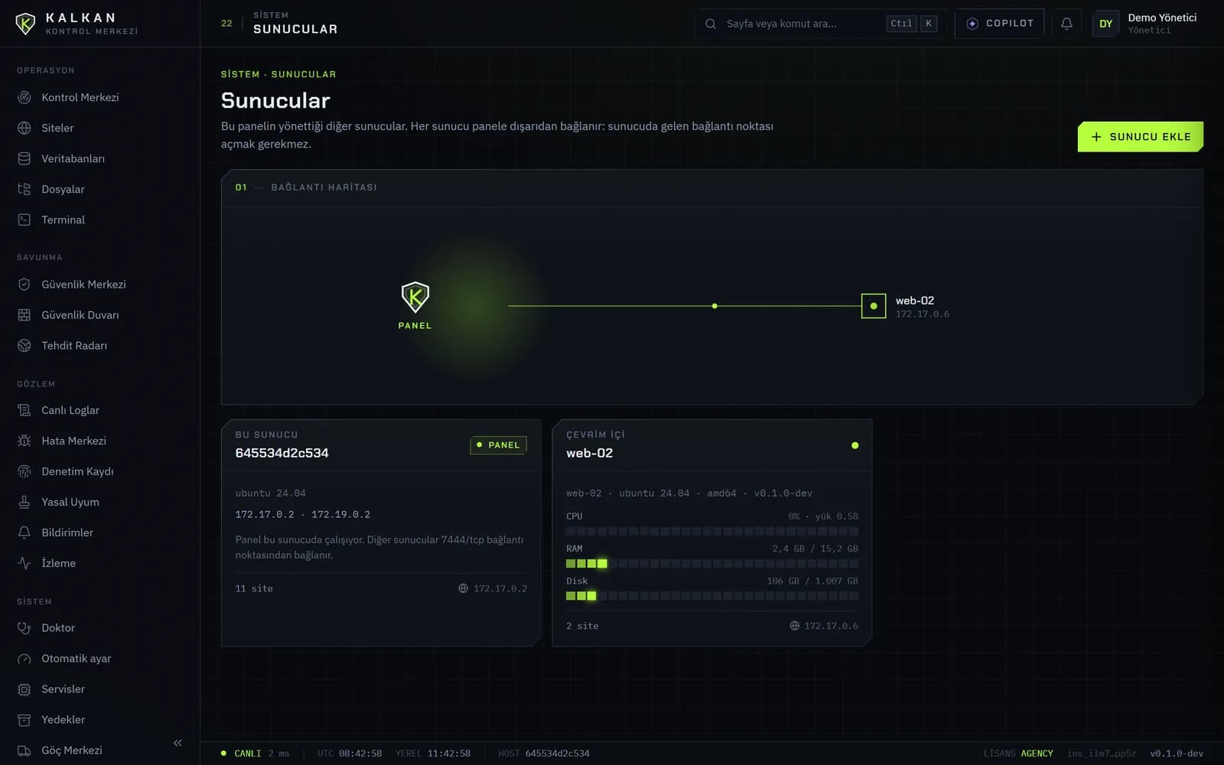Open İzleme activity pulse icon

click(24, 563)
